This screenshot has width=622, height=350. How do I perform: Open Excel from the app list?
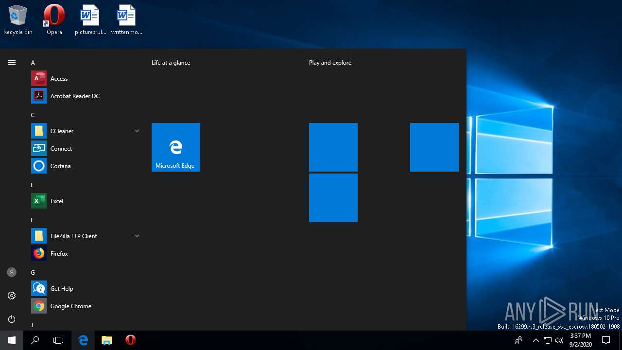coord(86,201)
